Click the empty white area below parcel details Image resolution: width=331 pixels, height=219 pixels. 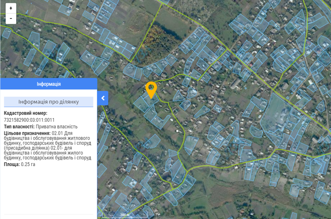[x=49, y=192]
